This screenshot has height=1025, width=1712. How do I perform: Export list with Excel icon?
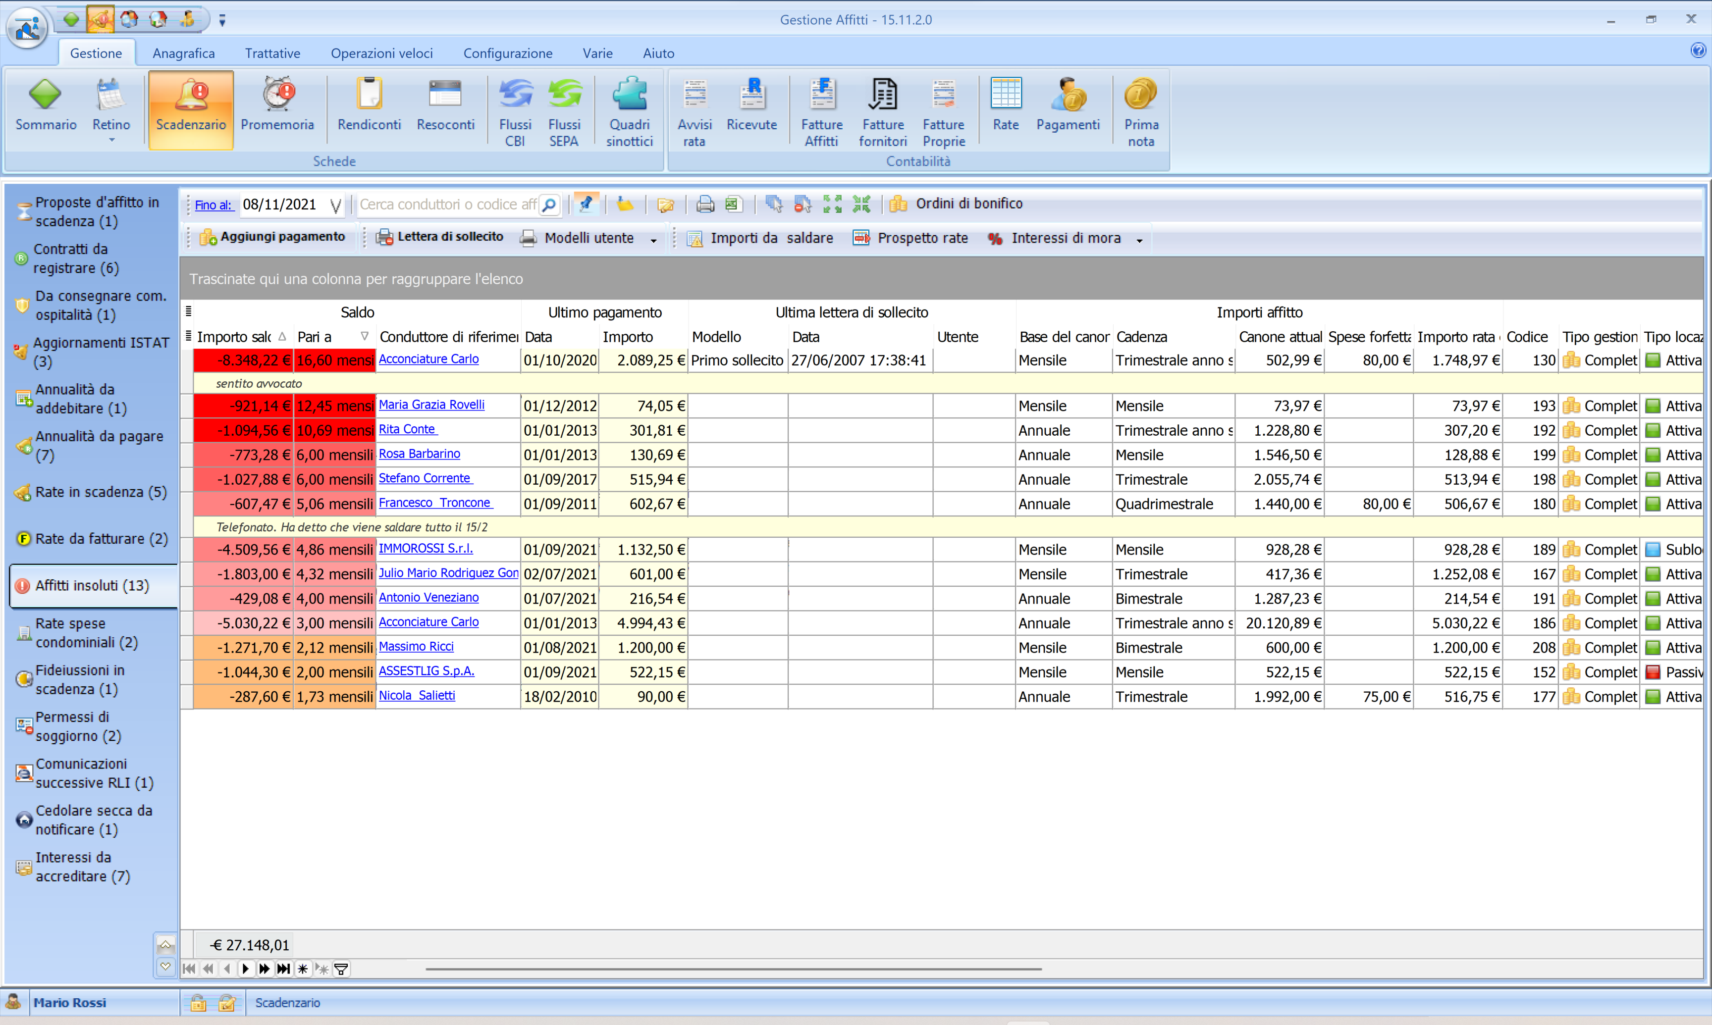733,205
